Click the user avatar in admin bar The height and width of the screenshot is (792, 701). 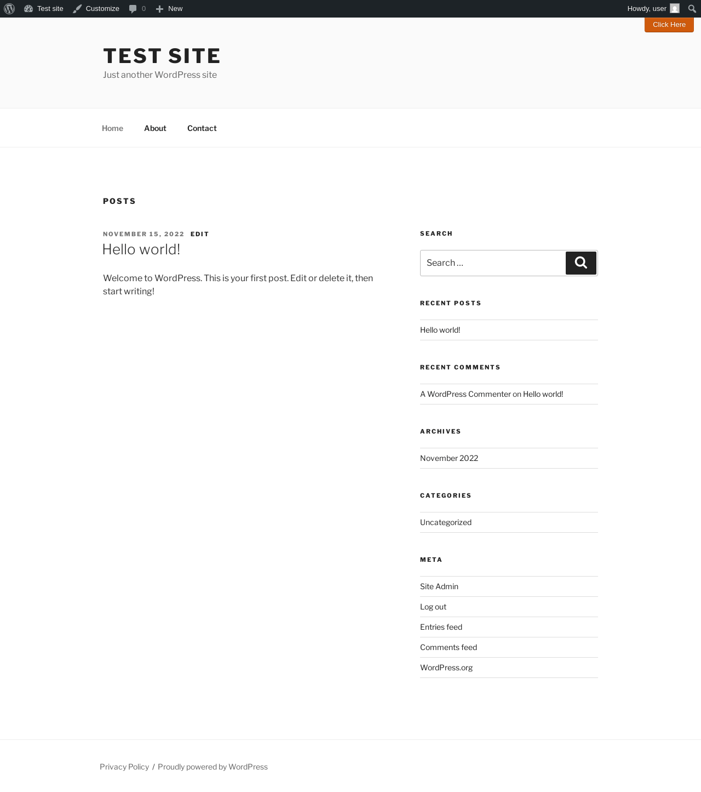(675, 9)
